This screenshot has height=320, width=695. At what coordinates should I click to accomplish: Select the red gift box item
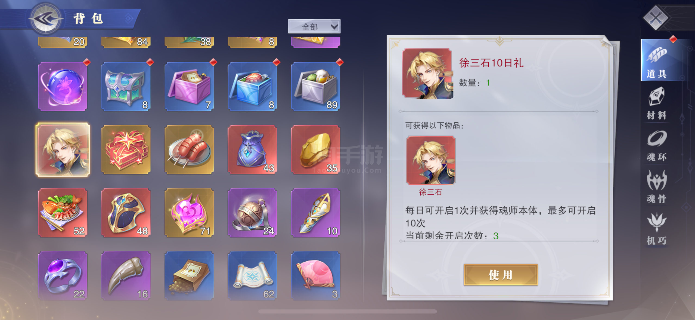(126, 150)
